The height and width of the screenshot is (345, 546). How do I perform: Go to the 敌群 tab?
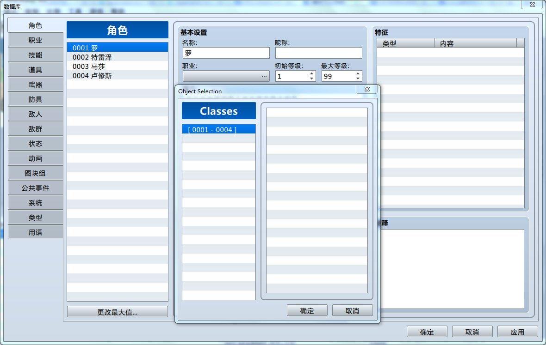pyautogui.click(x=35, y=128)
